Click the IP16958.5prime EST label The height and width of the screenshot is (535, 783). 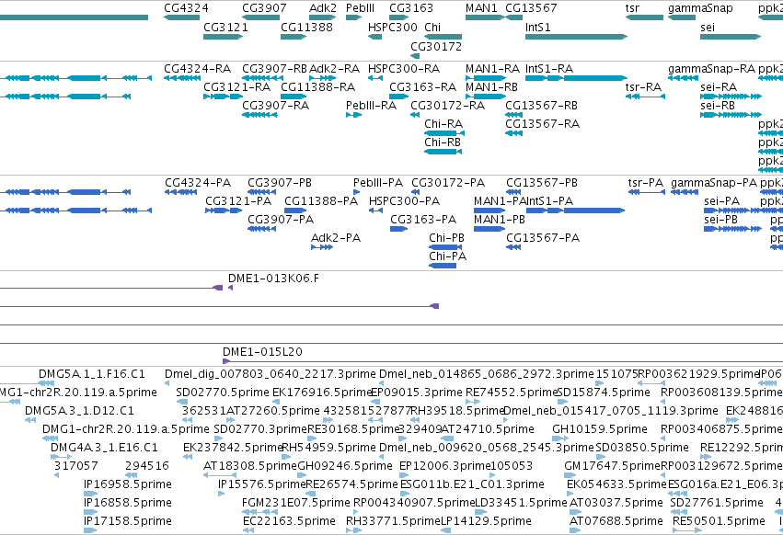(x=128, y=484)
